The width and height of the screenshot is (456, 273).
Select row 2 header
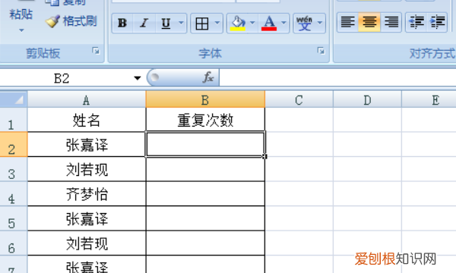(14, 145)
